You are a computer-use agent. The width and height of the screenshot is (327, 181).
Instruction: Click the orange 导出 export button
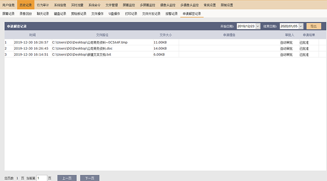click(x=313, y=26)
